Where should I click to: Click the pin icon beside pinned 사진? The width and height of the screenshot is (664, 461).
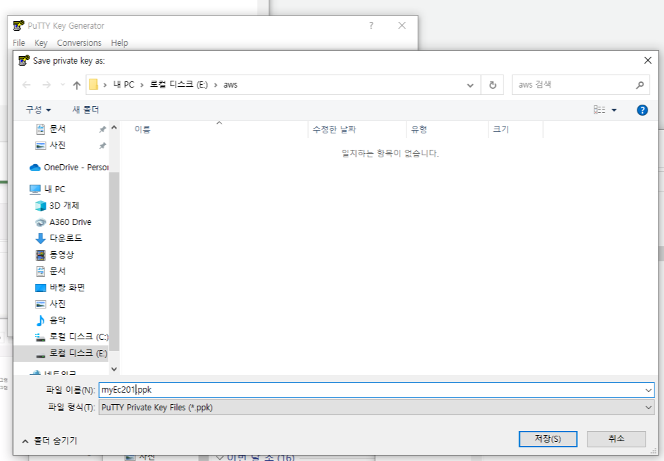click(x=102, y=146)
